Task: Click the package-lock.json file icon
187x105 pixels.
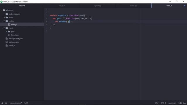Action: coord(6,38)
